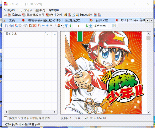The height and width of the screenshot is (128, 155).
Task: Switch to the 合并文档 tab
Action: point(102,20)
